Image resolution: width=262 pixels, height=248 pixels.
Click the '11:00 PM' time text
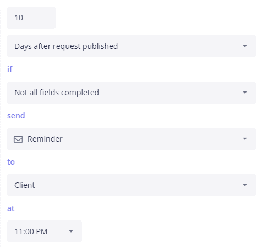pos(31,231)
